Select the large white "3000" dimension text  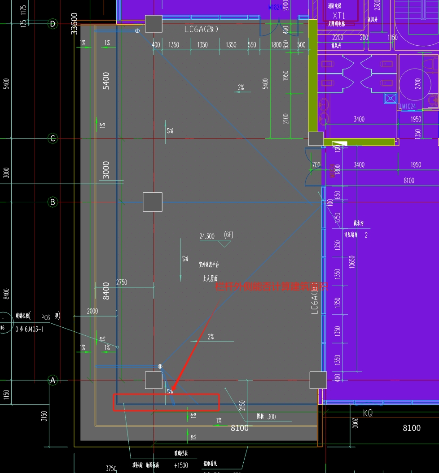pos(105,170)
